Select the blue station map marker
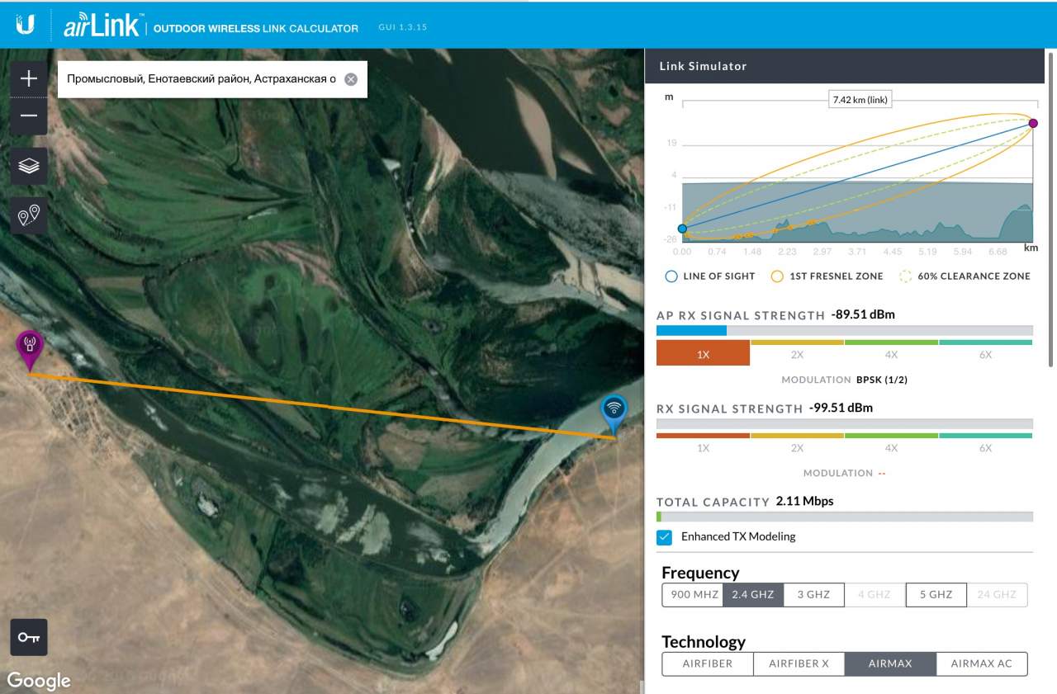Image resolution: width=1057 pixels, height=694 pixels. [x=614, y=414]
